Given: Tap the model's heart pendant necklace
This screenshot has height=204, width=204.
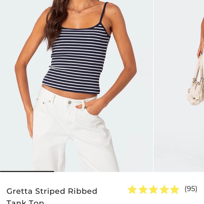Looking at the screenshot, I should click(79, 12).
